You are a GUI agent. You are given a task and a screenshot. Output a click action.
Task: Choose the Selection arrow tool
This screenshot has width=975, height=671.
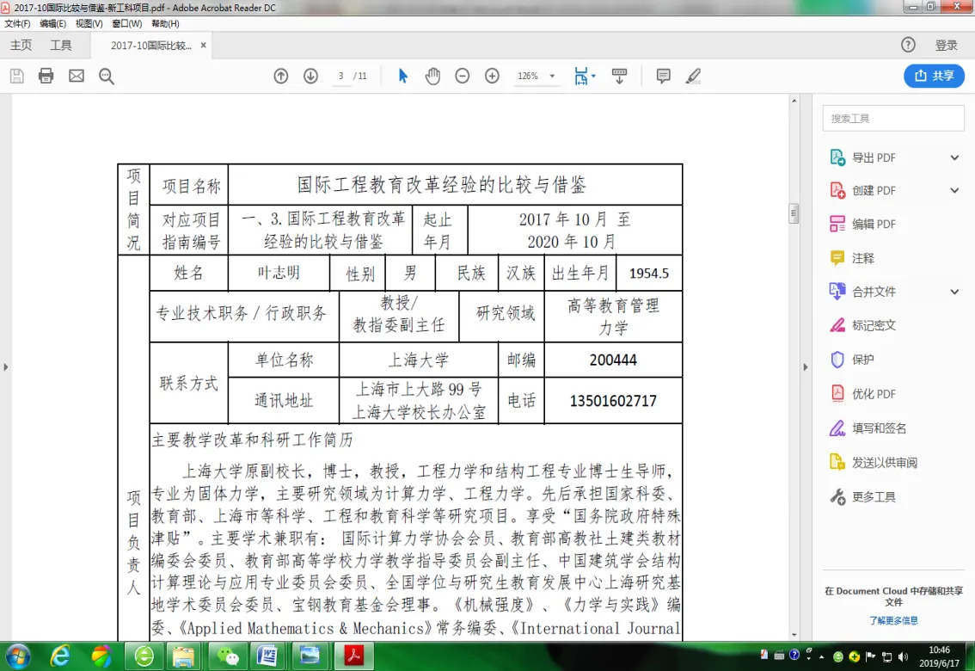click(403, 76)
